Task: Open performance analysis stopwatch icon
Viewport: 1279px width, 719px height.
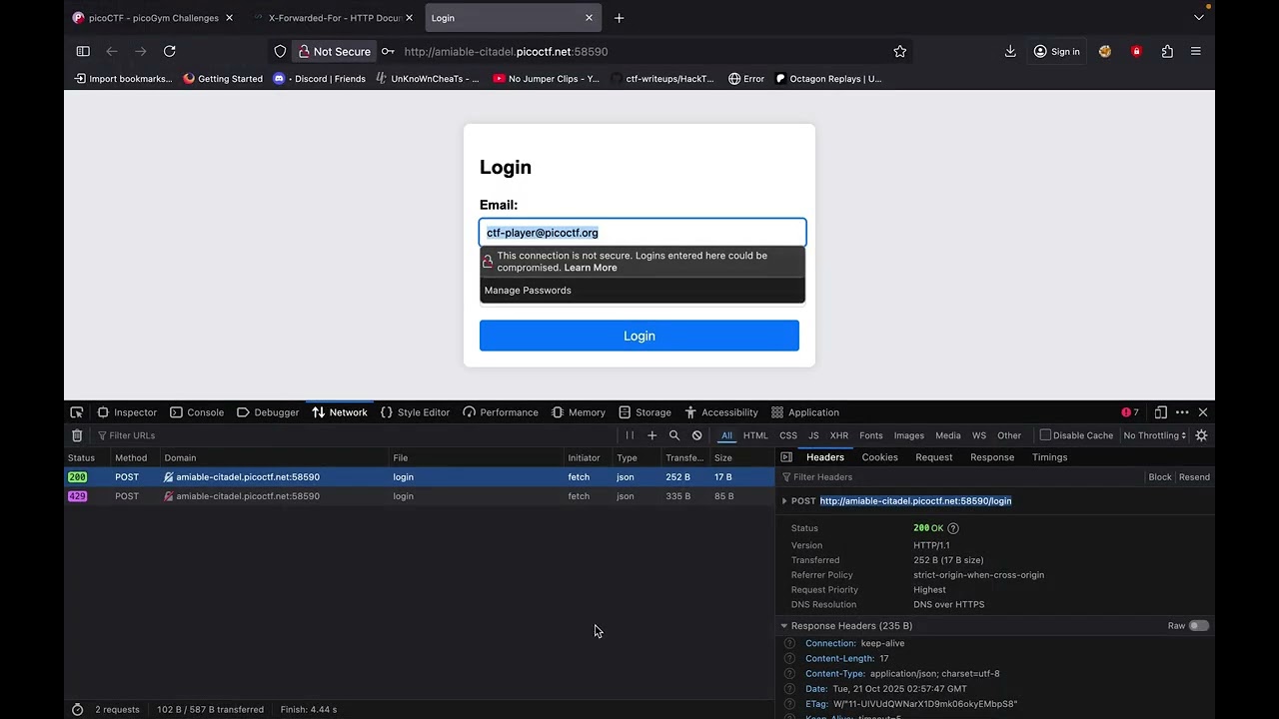Action: coord(78,709)
